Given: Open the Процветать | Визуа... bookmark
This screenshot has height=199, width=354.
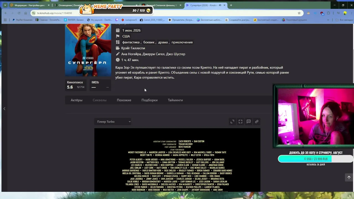Looking at the screenshot, I should [x=181, y=20].
